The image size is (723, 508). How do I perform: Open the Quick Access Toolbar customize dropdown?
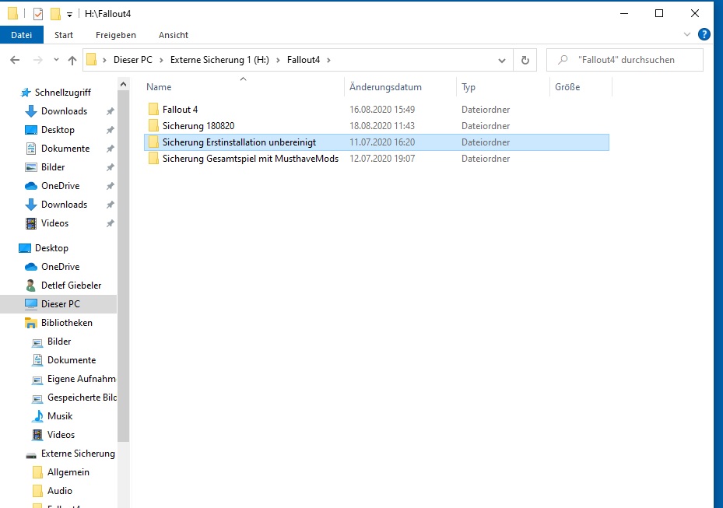(69, 14)
